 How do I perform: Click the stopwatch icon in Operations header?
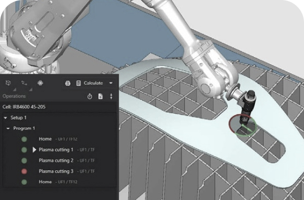[90, 96]
